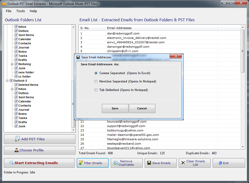This screenshot has width=249, height=183.
Task: Uncheck the Redwing folder checkbox
Action: pos(16,64)
